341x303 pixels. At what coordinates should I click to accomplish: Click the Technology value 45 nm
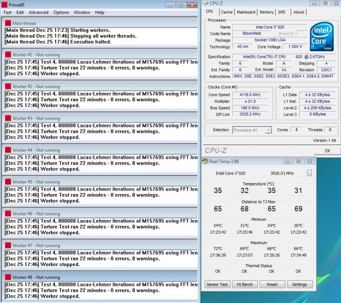(243, 46)
